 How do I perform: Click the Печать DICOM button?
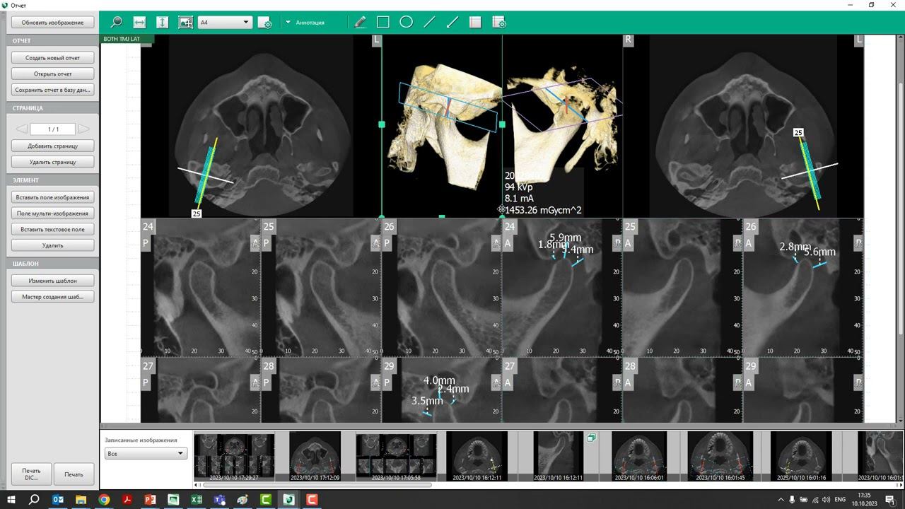tap(31, 474)
